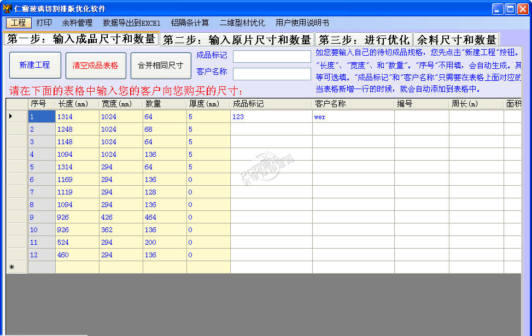This screenshot has width=532, height=336.
Task: Select 序号 cell 8
Action: pos(42,204)
